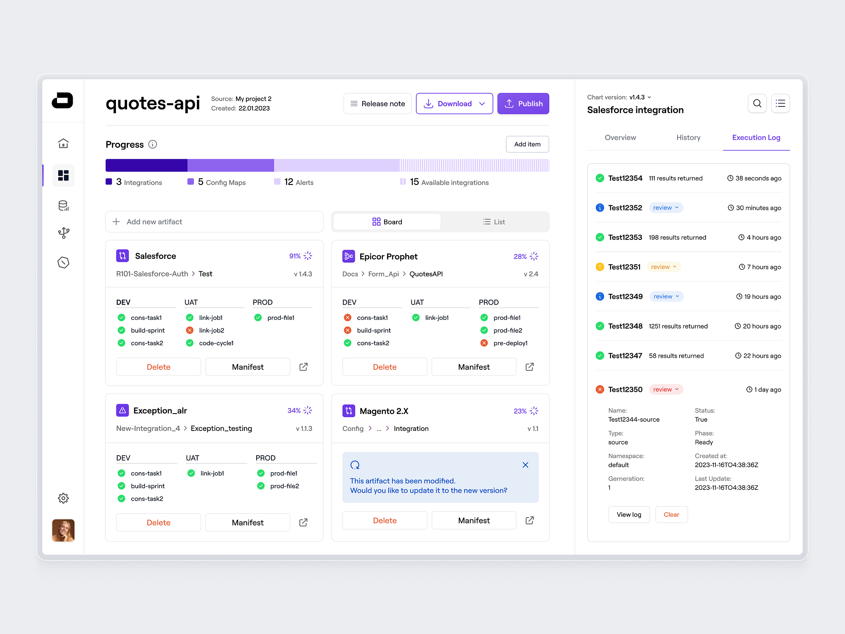Click the Epicor Prophet card icon
This screenshot has width=845, height=634.
(x=349, y=256)
